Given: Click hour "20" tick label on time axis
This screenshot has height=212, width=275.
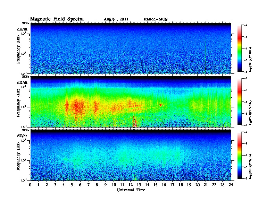Looking at the screenshot, I should pos(198,185).
